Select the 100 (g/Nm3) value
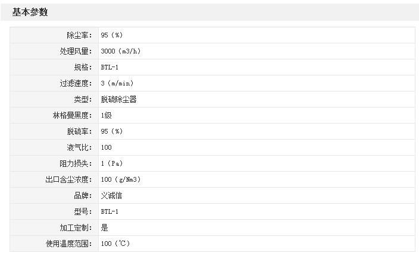This screenshot has width=419, height=256. pos(121,179)
